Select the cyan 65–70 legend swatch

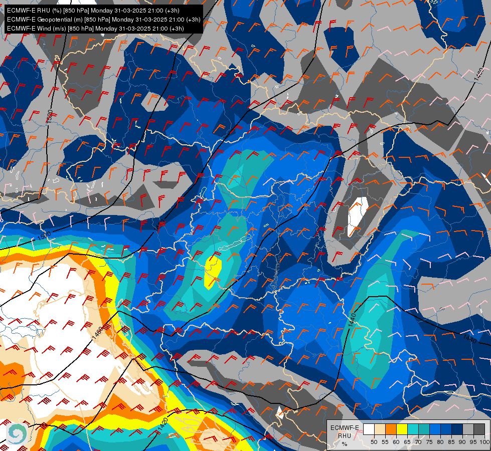click(x=413, y=429)
